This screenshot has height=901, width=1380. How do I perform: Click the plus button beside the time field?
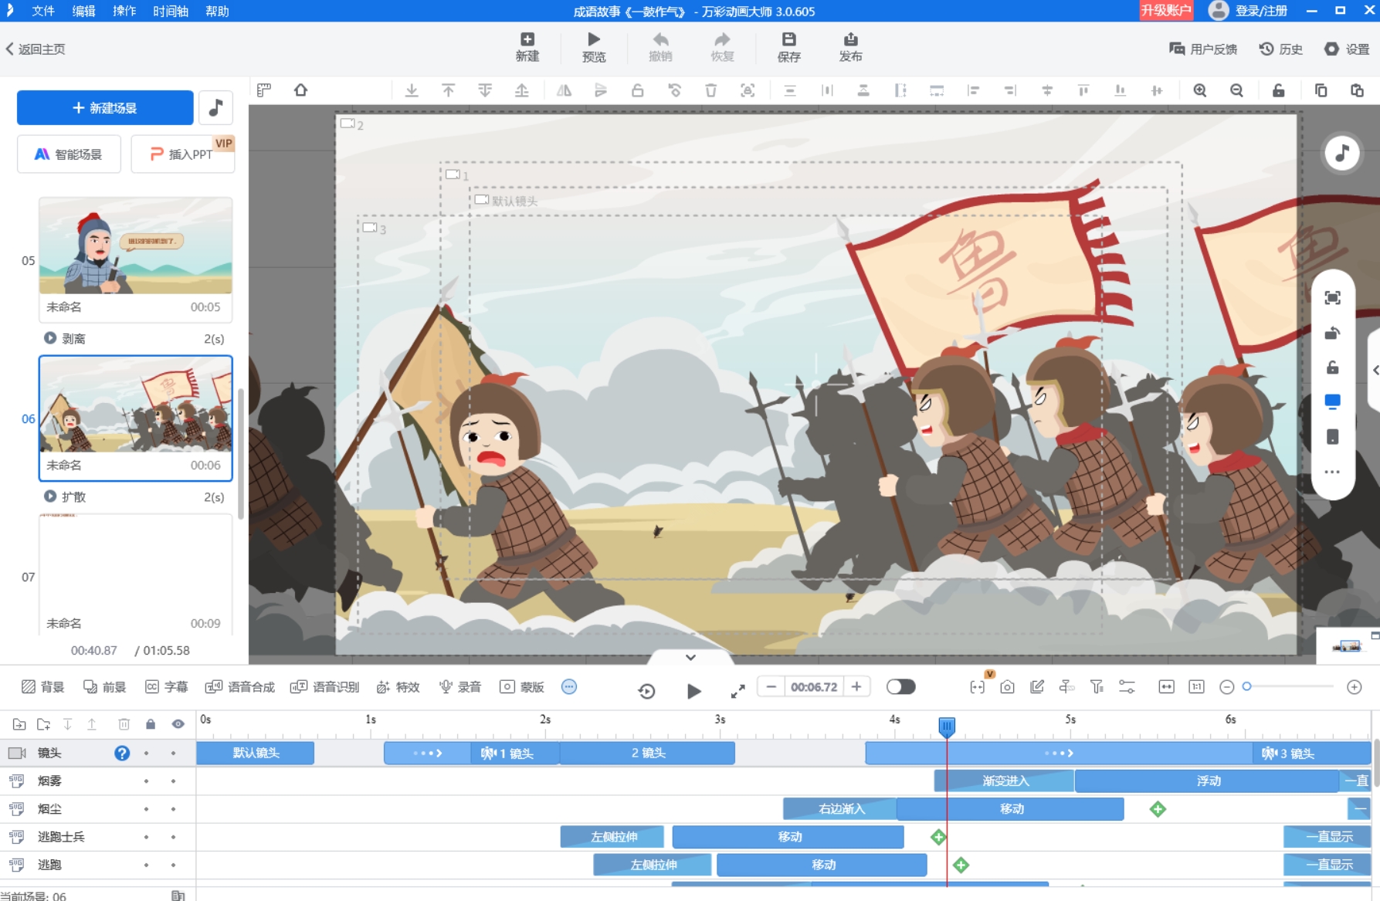[856, 686]
